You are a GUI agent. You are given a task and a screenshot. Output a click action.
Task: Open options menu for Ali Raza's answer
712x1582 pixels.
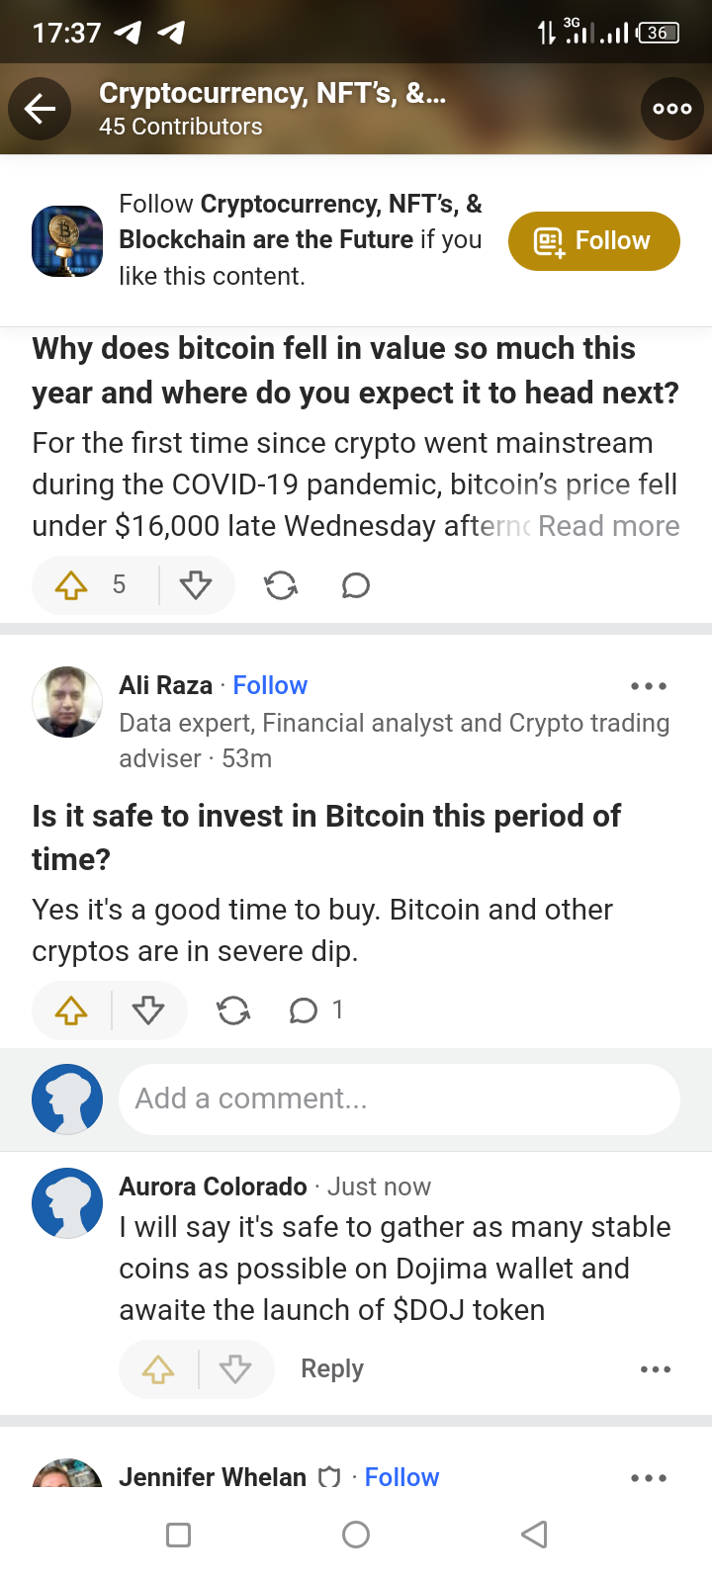pyautogui.click(x=648, y=685)
